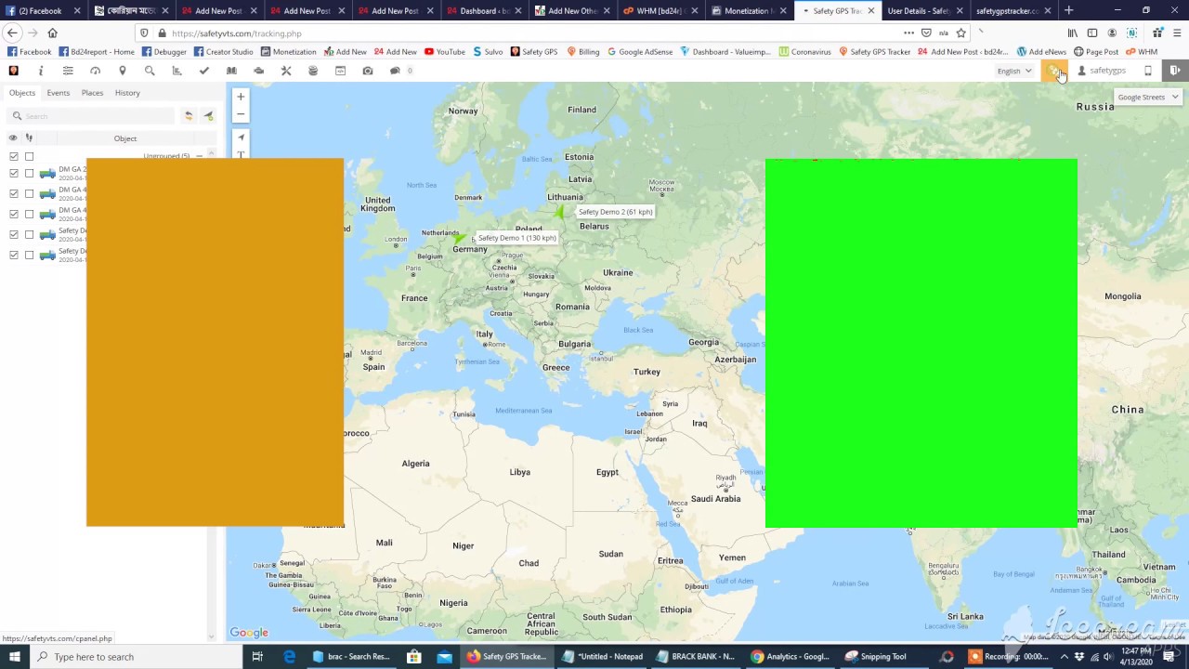
Task: Click the orange control panel icon
Action: point(1054,71)
